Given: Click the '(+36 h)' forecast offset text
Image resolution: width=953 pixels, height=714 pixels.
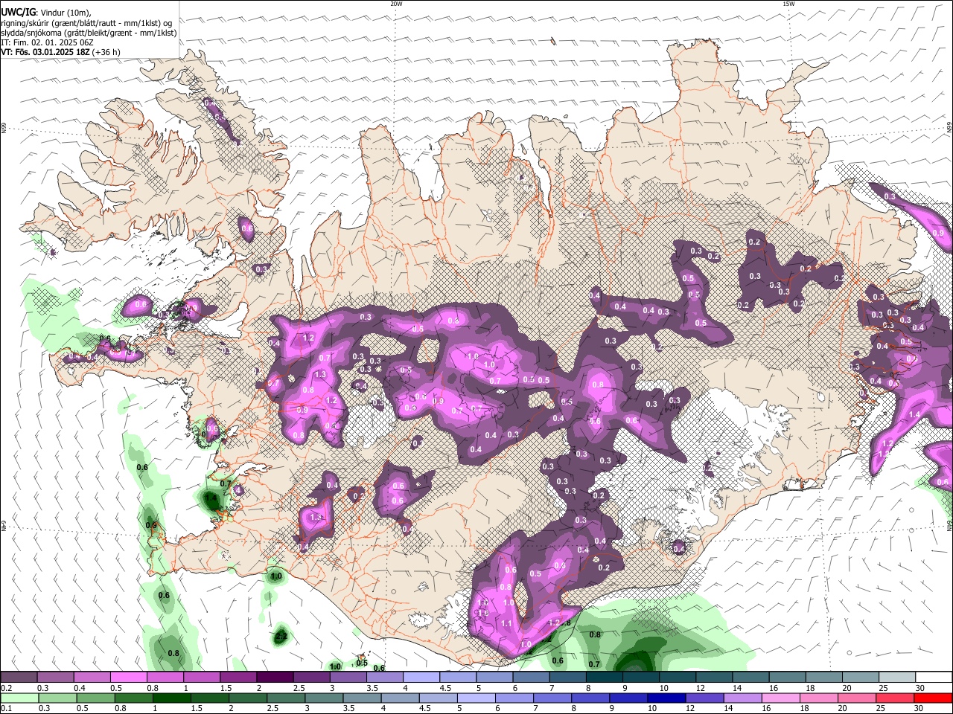Looking at the screenshot, I should (106, 52).
